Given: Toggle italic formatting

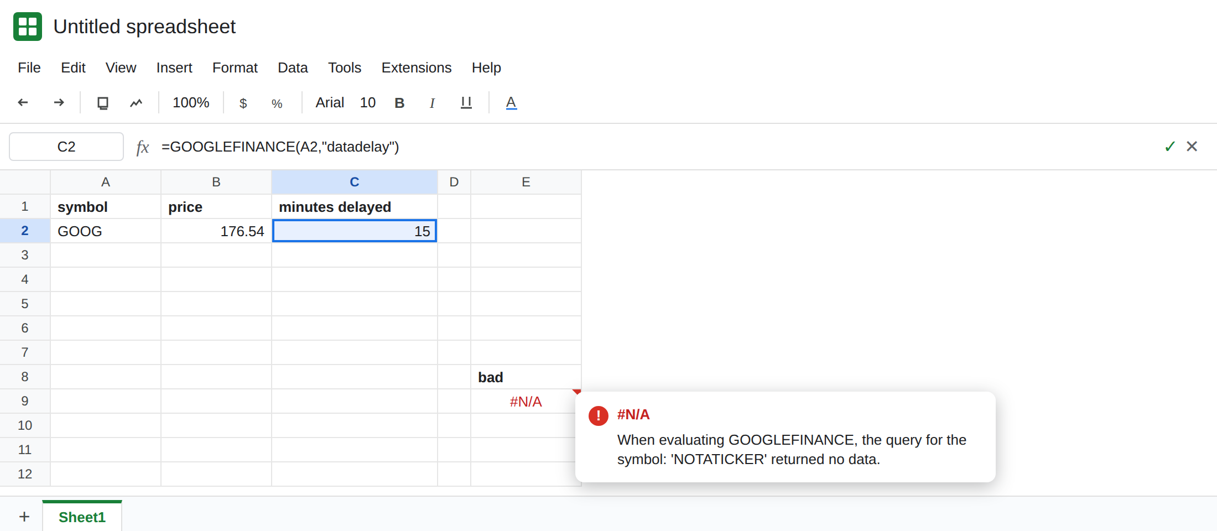Looking at the screenshot, I should click(432, 103).
